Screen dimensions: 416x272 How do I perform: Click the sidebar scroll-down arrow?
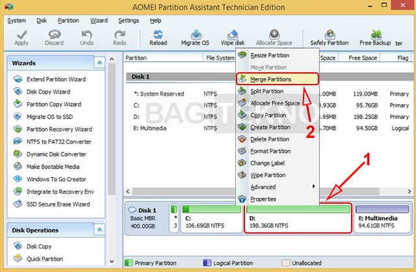[112, 262]
